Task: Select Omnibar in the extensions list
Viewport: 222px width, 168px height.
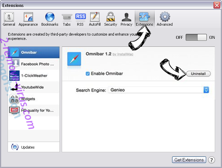Action: [34, 52]
